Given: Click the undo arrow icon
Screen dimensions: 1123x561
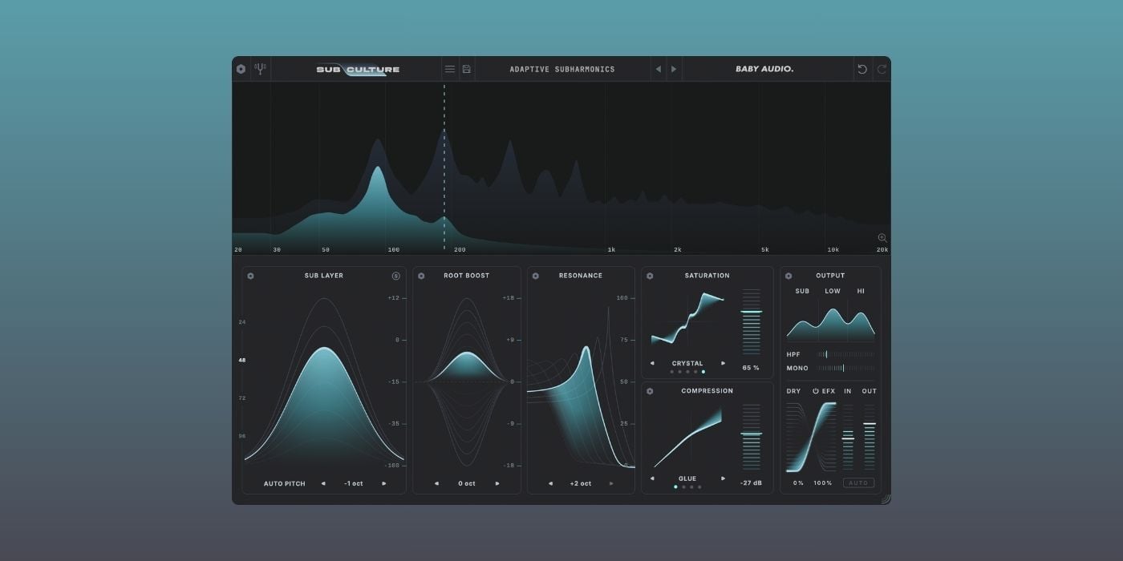Looking at the screenshot, I should 862,69.
